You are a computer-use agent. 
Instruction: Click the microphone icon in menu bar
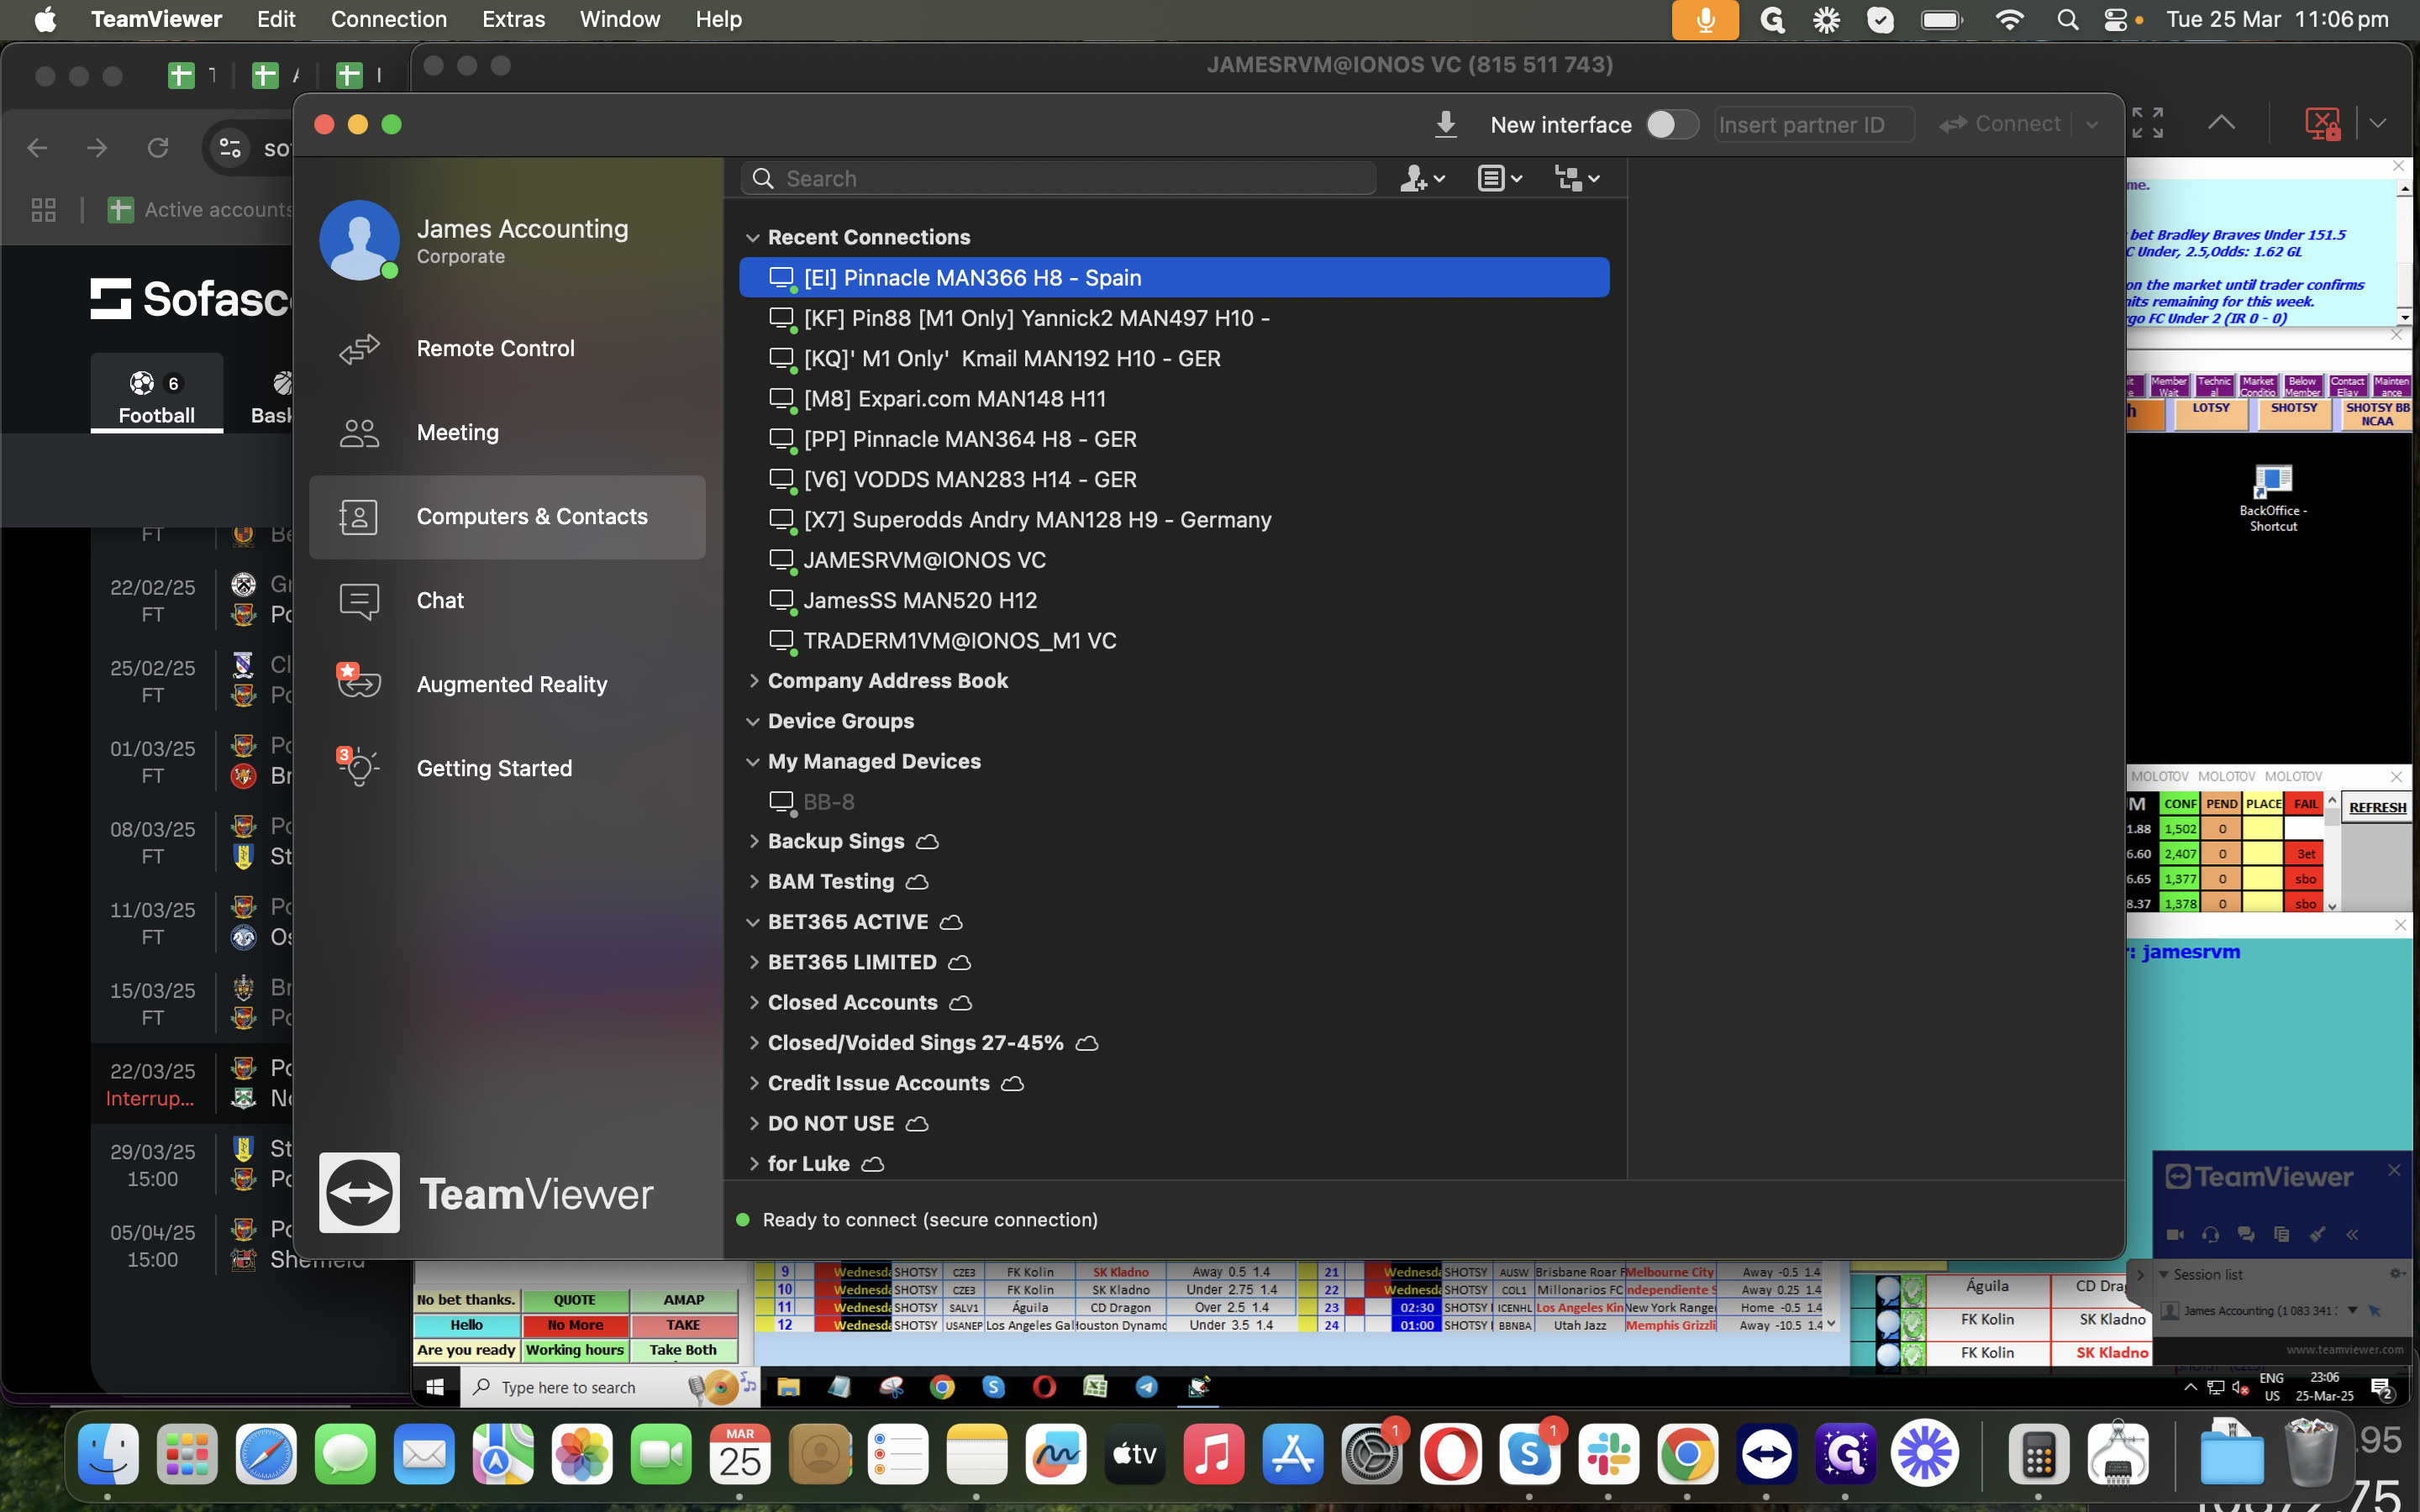1705,19
